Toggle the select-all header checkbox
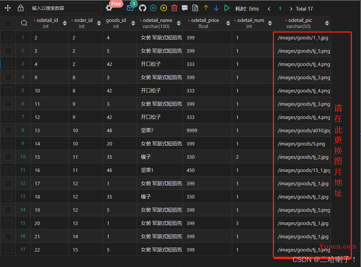The width and height of the screenshot is (361, 267). point(8,23)
